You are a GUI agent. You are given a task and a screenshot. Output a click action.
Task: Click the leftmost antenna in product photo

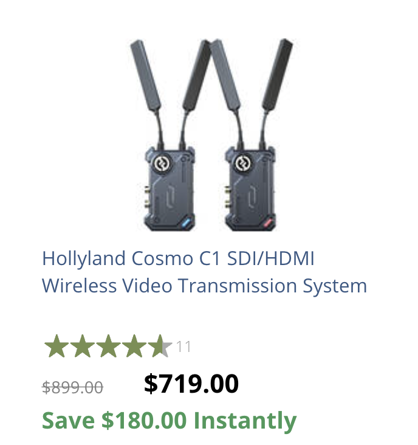pos(146,75)
